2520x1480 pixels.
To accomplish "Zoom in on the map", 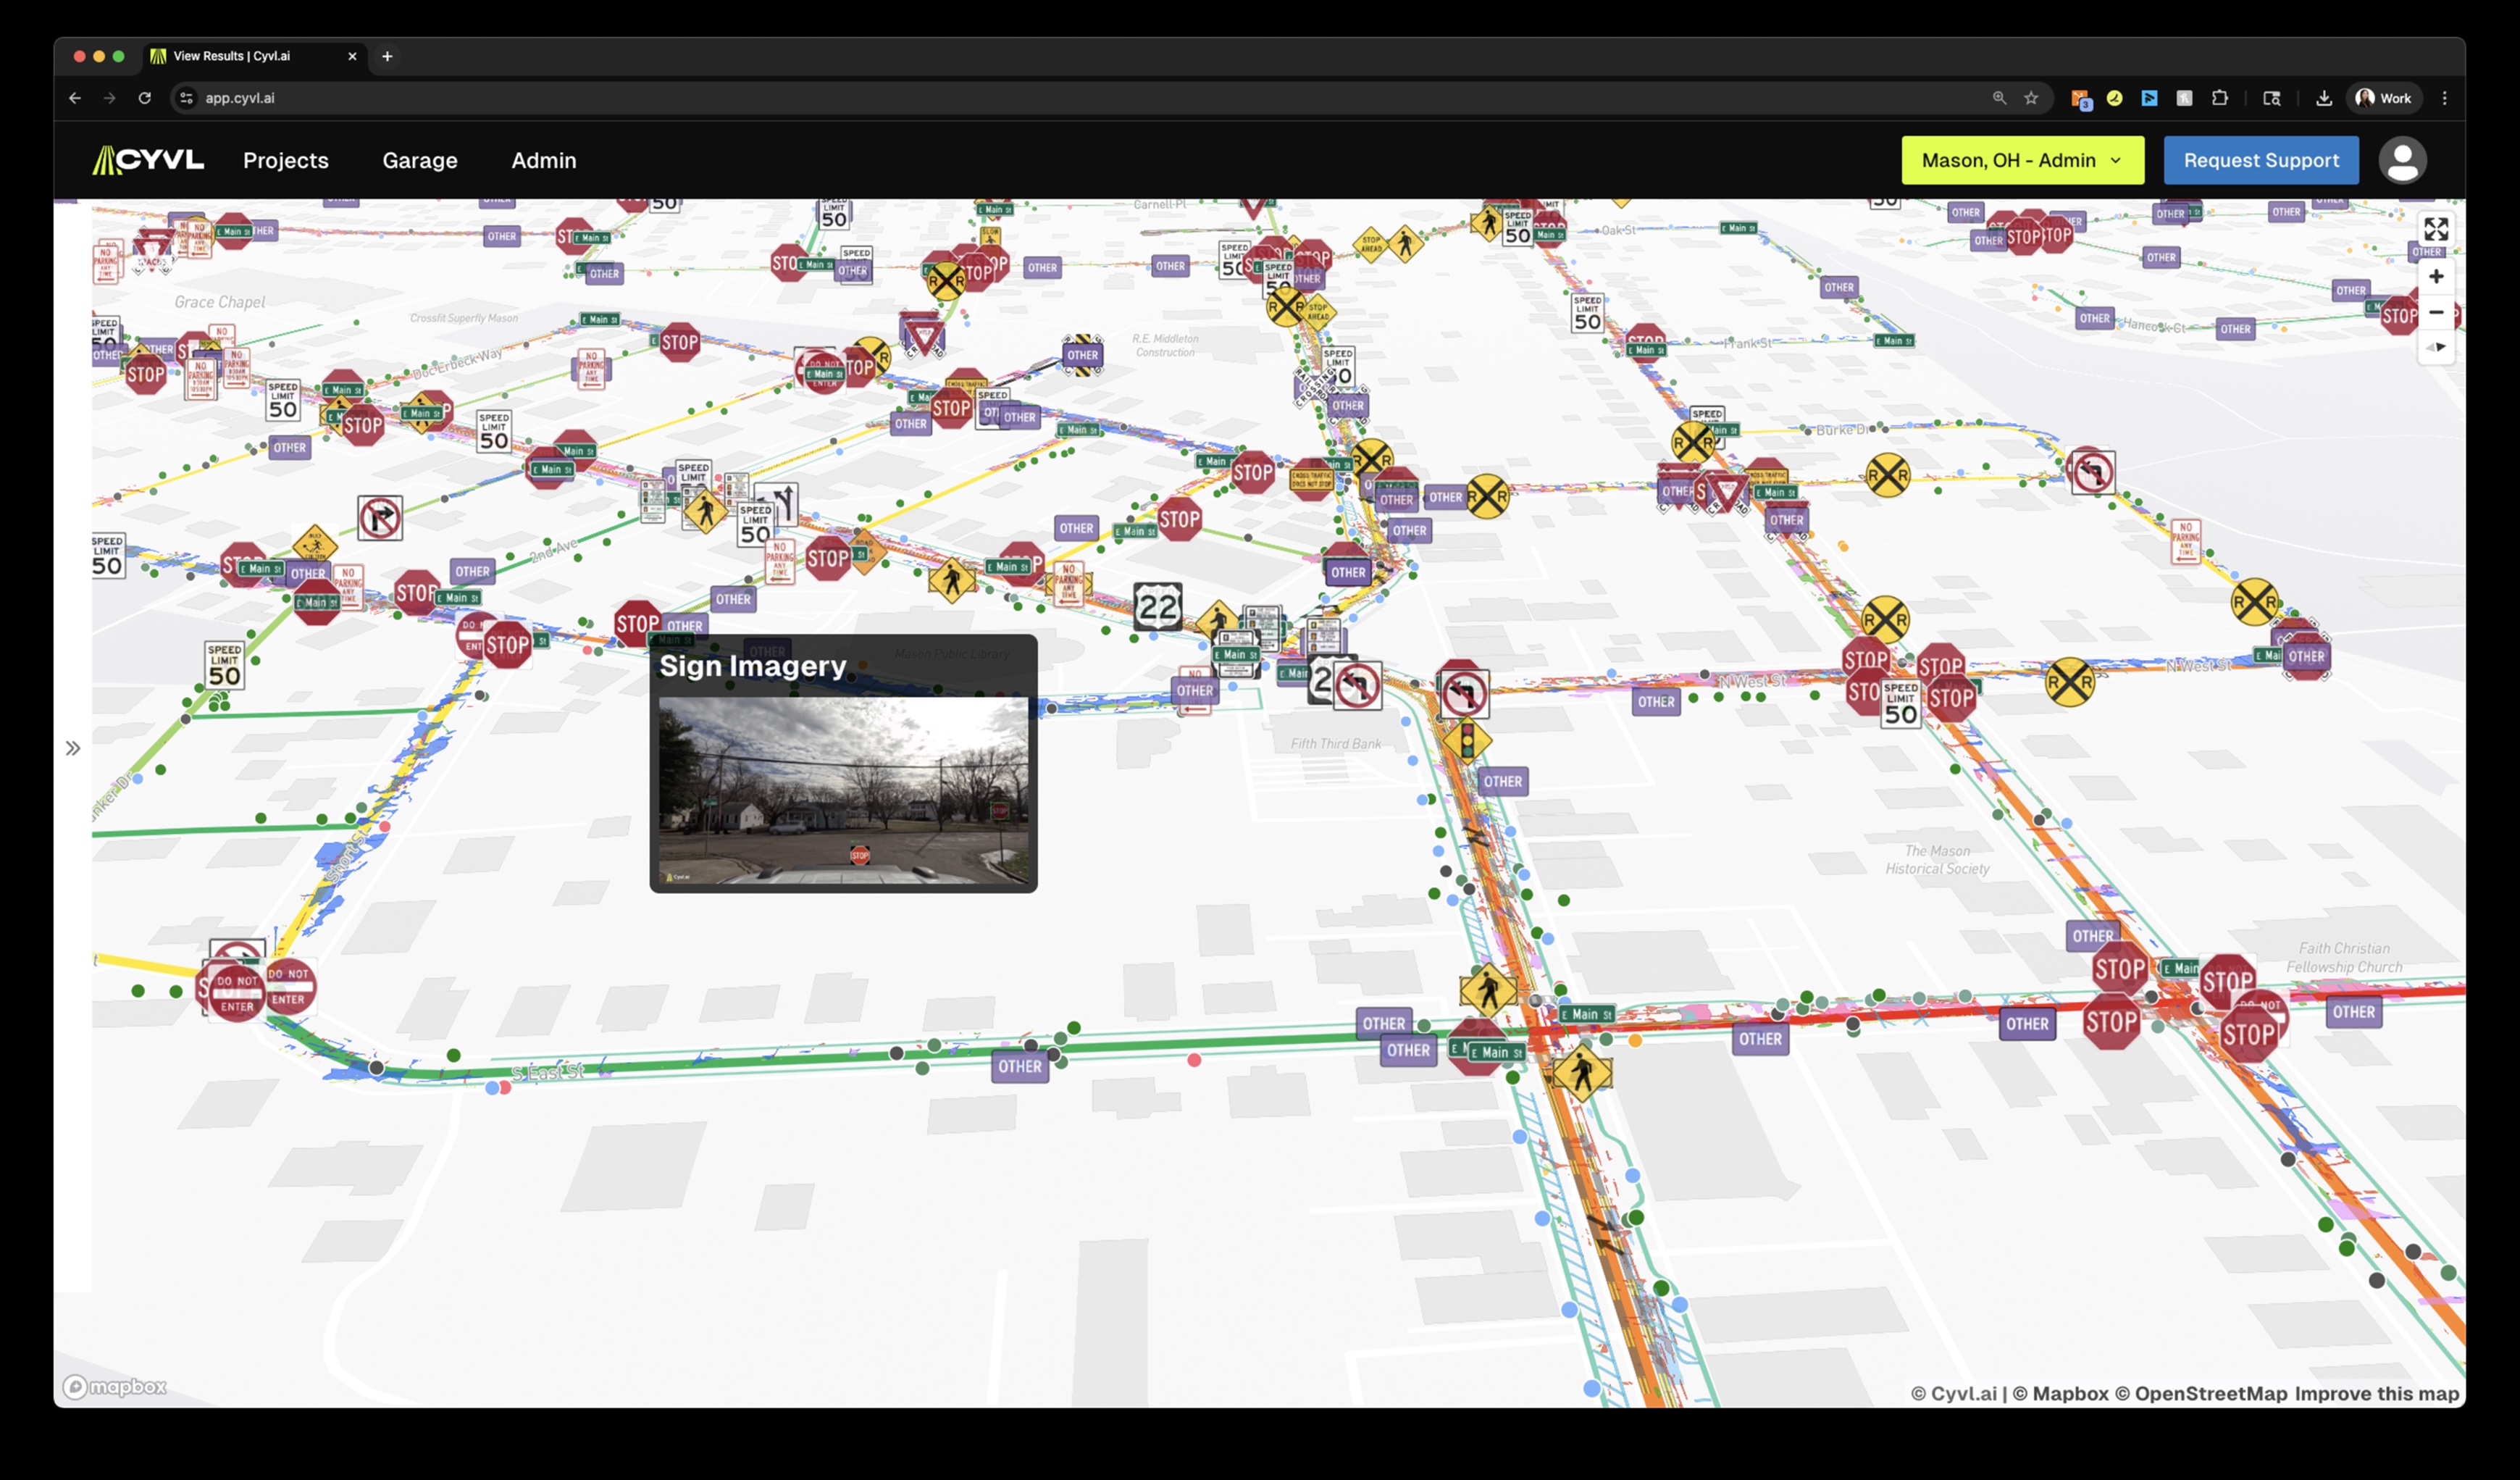I will (x=2435, y=276).
